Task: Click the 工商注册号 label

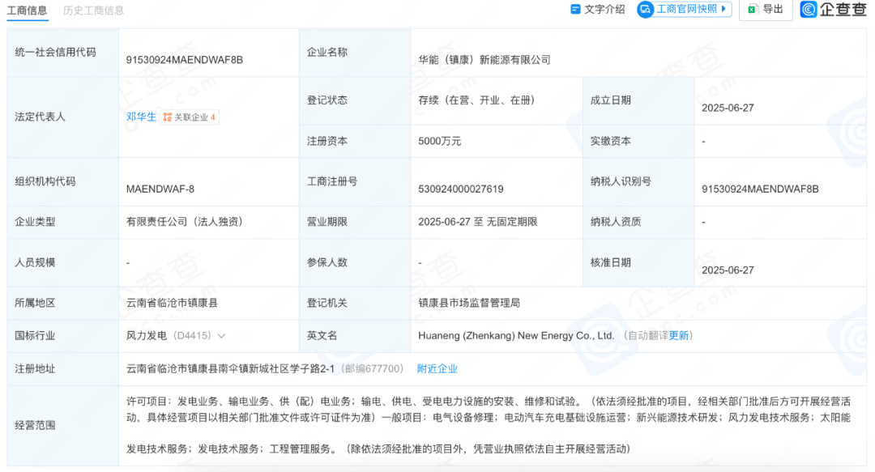Action: coord(332,181)
